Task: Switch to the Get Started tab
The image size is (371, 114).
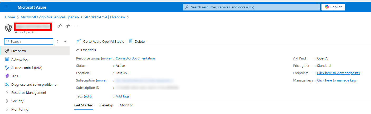Action: pyautogui.click(x=84, y=105)
